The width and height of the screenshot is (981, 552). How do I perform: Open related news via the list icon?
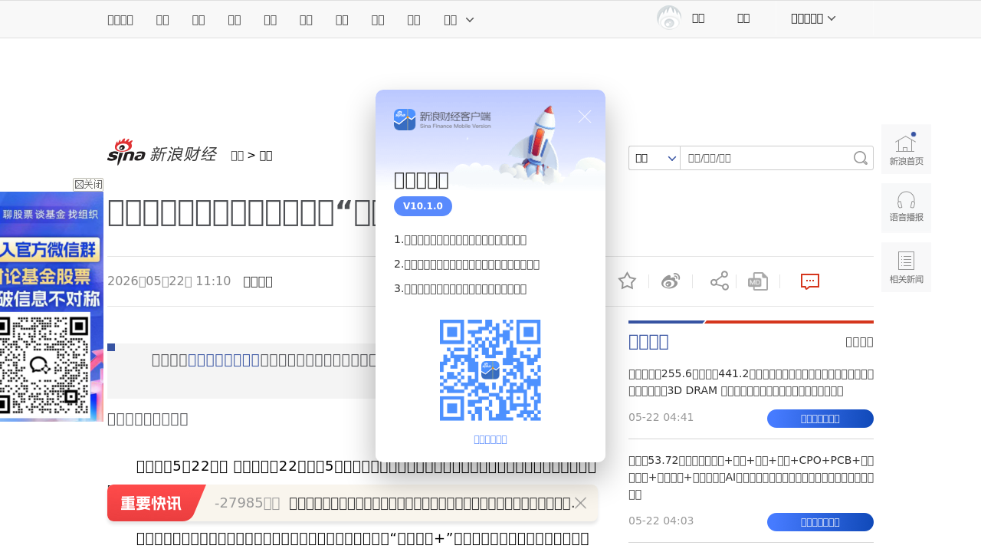pos(906,267)
